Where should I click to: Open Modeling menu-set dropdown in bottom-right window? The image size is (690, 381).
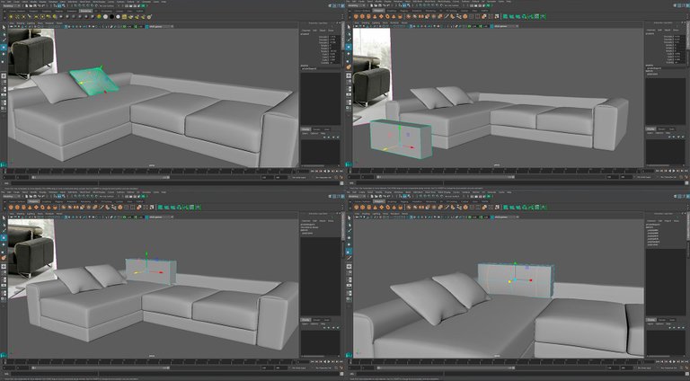tap(355, 197)
